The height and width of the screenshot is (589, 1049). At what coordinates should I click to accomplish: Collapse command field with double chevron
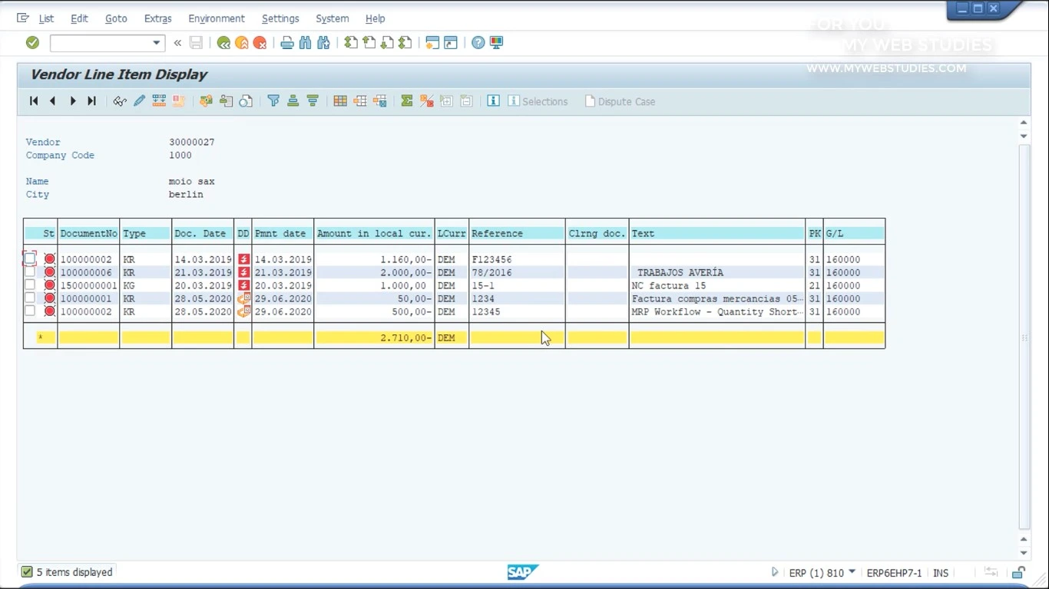tap(177, 43)
